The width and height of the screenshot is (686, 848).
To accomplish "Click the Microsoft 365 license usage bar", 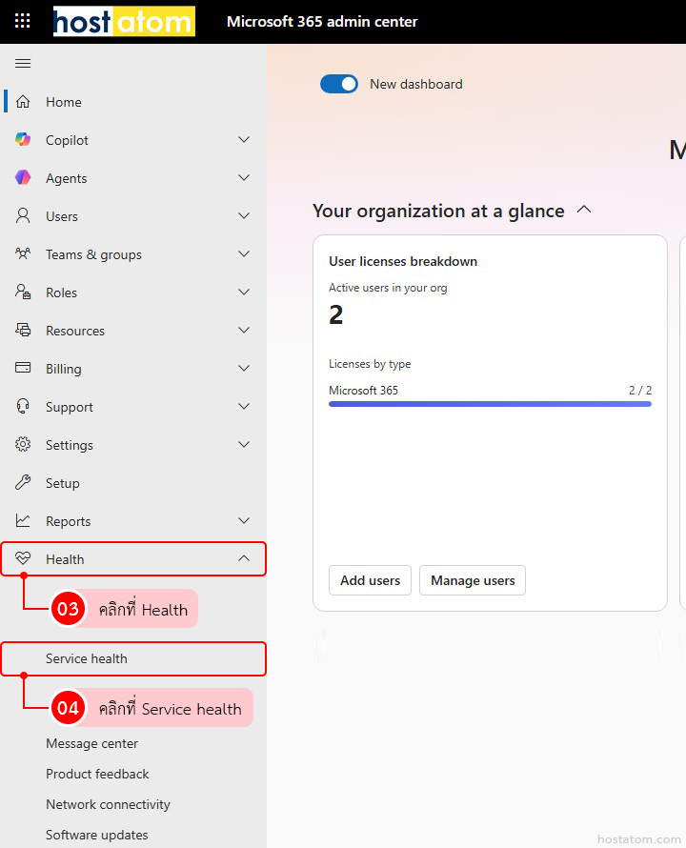I will coord(490,404).
